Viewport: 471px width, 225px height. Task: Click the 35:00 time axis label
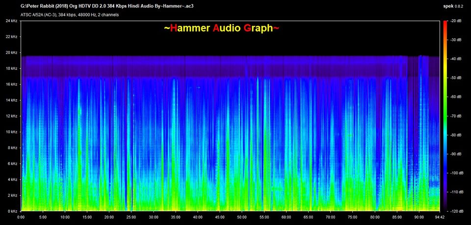click(176, 217)
